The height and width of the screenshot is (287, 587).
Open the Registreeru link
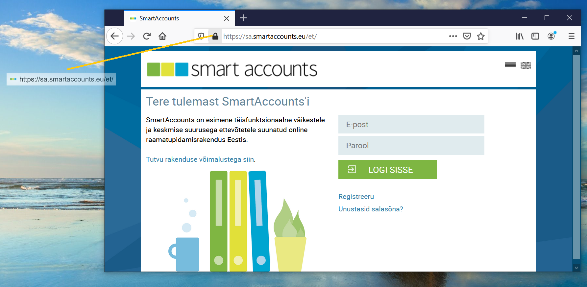[x=356, y=197]
